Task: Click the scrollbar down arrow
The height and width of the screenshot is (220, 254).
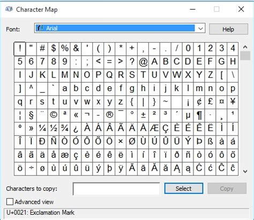Action: click(x=245, y=171)
